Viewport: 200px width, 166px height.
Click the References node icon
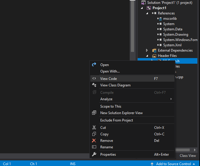(154, 13)
